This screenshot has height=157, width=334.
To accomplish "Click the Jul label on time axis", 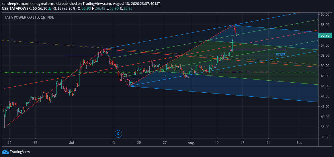I will (x=72, y=142).
